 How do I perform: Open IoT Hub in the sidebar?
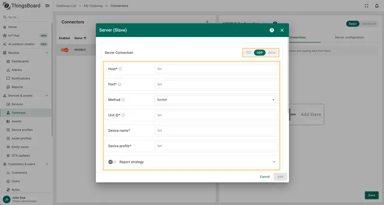[x=26, y=35]
